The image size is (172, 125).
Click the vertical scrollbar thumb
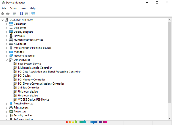click(x=170, y=62)
